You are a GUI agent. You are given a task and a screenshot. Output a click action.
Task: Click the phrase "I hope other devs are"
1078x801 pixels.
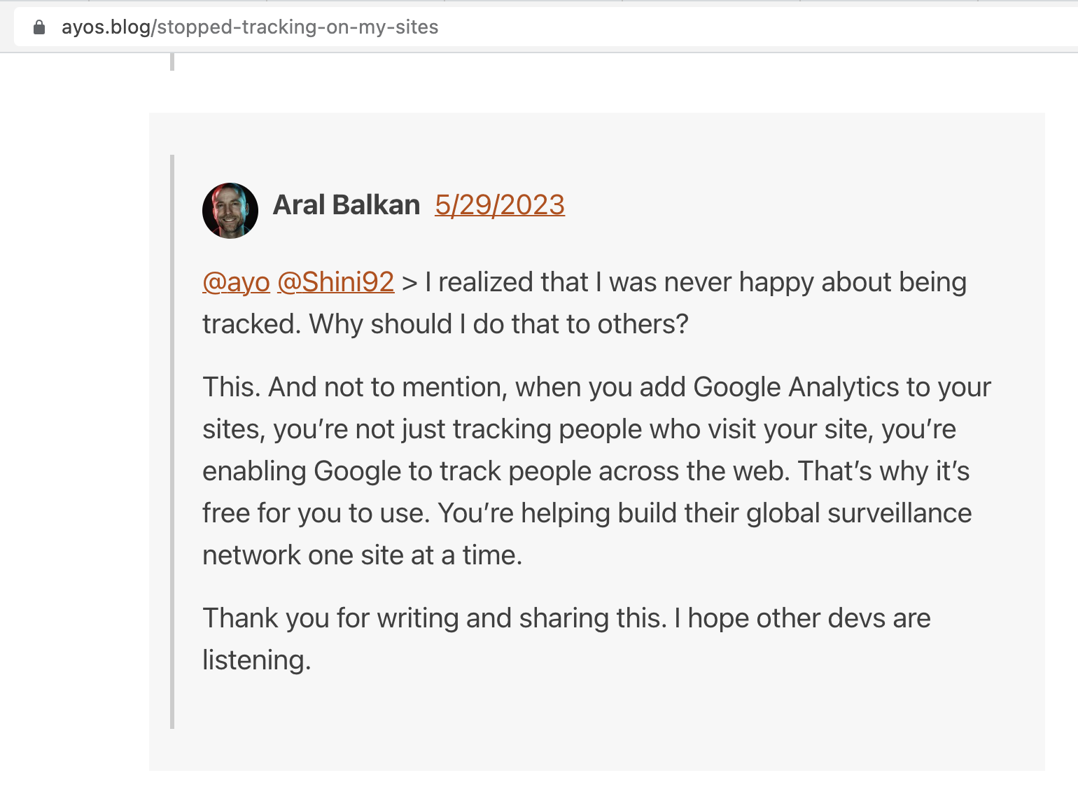(802, 618)
